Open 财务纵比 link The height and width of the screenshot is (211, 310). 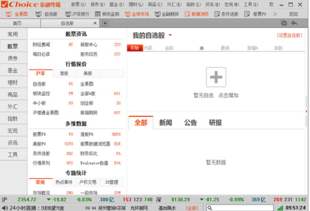coord(89,153)
